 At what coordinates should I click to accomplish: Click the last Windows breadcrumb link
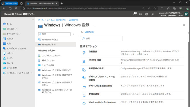click(x=73, y=20)
